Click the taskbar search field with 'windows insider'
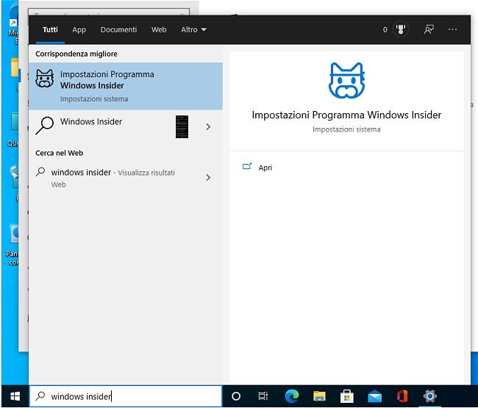The height and width of the screenshot is (408, 478). 126,396
